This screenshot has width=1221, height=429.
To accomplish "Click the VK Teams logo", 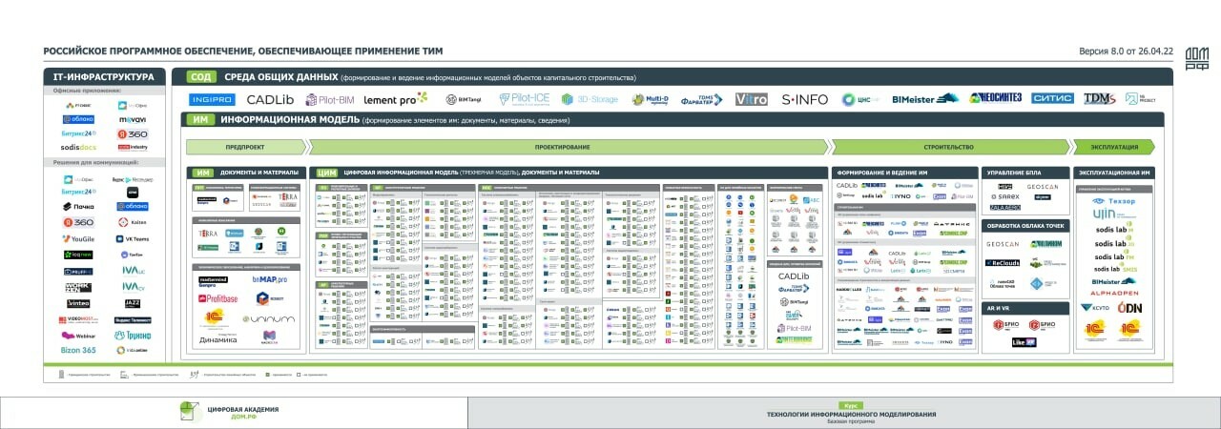I will click(133, 238).
